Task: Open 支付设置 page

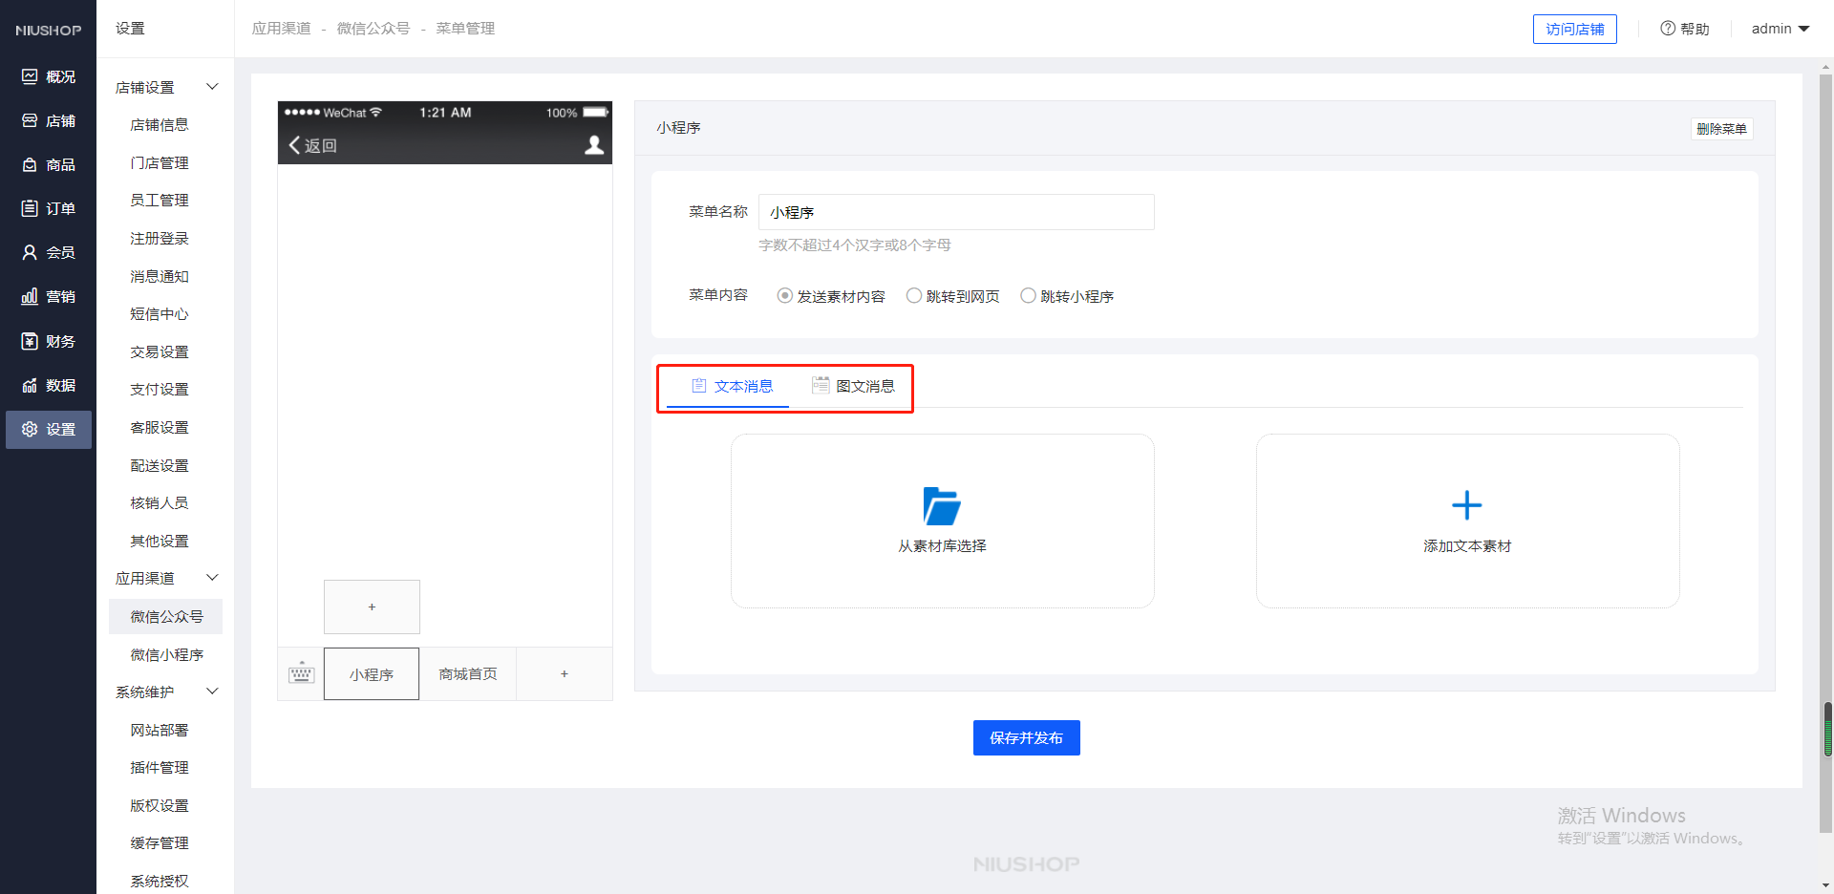Action: pyautogui.click(x=160, y=390)
